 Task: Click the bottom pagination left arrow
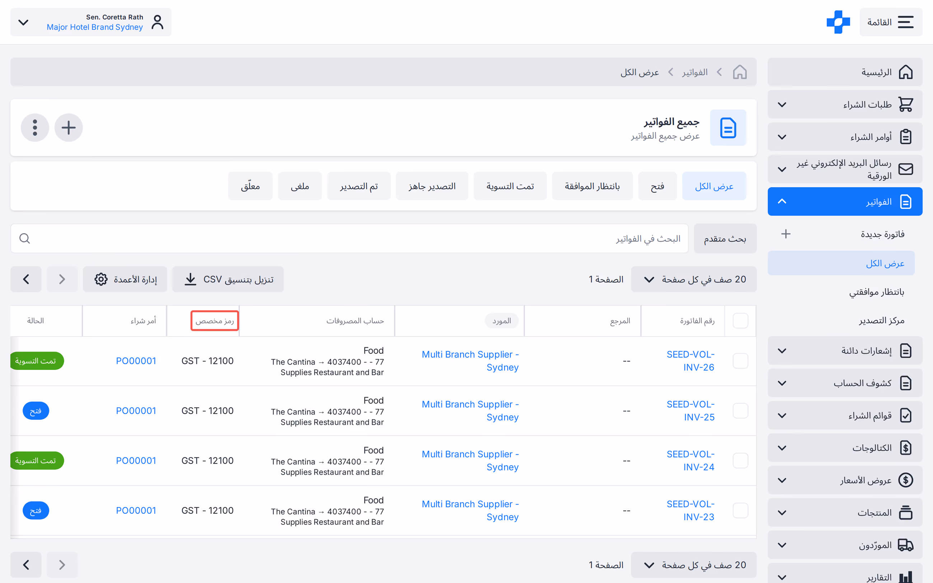coord(26,565)
